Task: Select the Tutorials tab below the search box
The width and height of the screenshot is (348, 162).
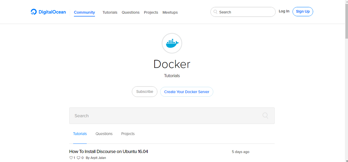Action: click(80, 134)
